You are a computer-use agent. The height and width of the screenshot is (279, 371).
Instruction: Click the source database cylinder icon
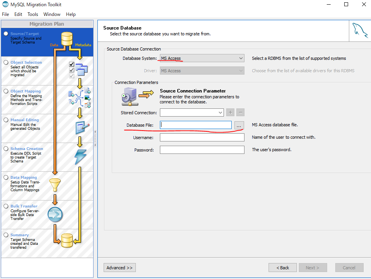click(x=67, y=39)
